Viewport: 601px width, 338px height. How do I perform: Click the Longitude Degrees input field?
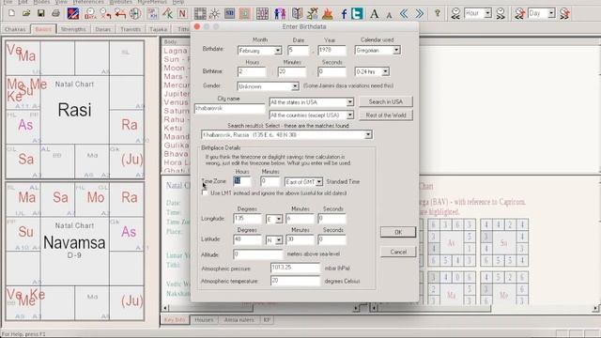[x=247, y=219]
